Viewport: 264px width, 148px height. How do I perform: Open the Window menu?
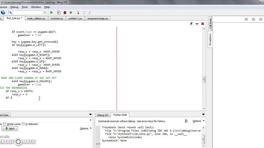36,7
